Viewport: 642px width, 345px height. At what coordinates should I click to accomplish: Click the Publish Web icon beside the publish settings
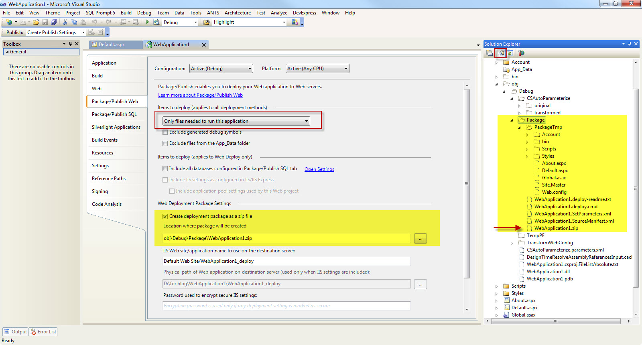pyautogui.click(x=91, y=32)
